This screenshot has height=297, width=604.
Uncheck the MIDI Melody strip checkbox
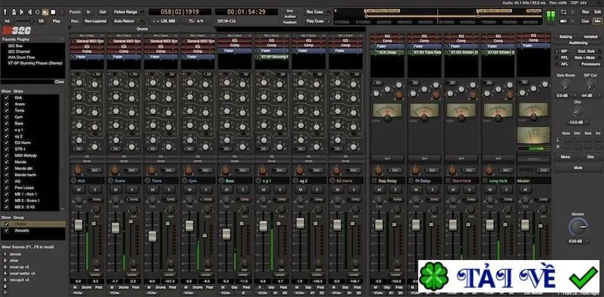point(7,155)
